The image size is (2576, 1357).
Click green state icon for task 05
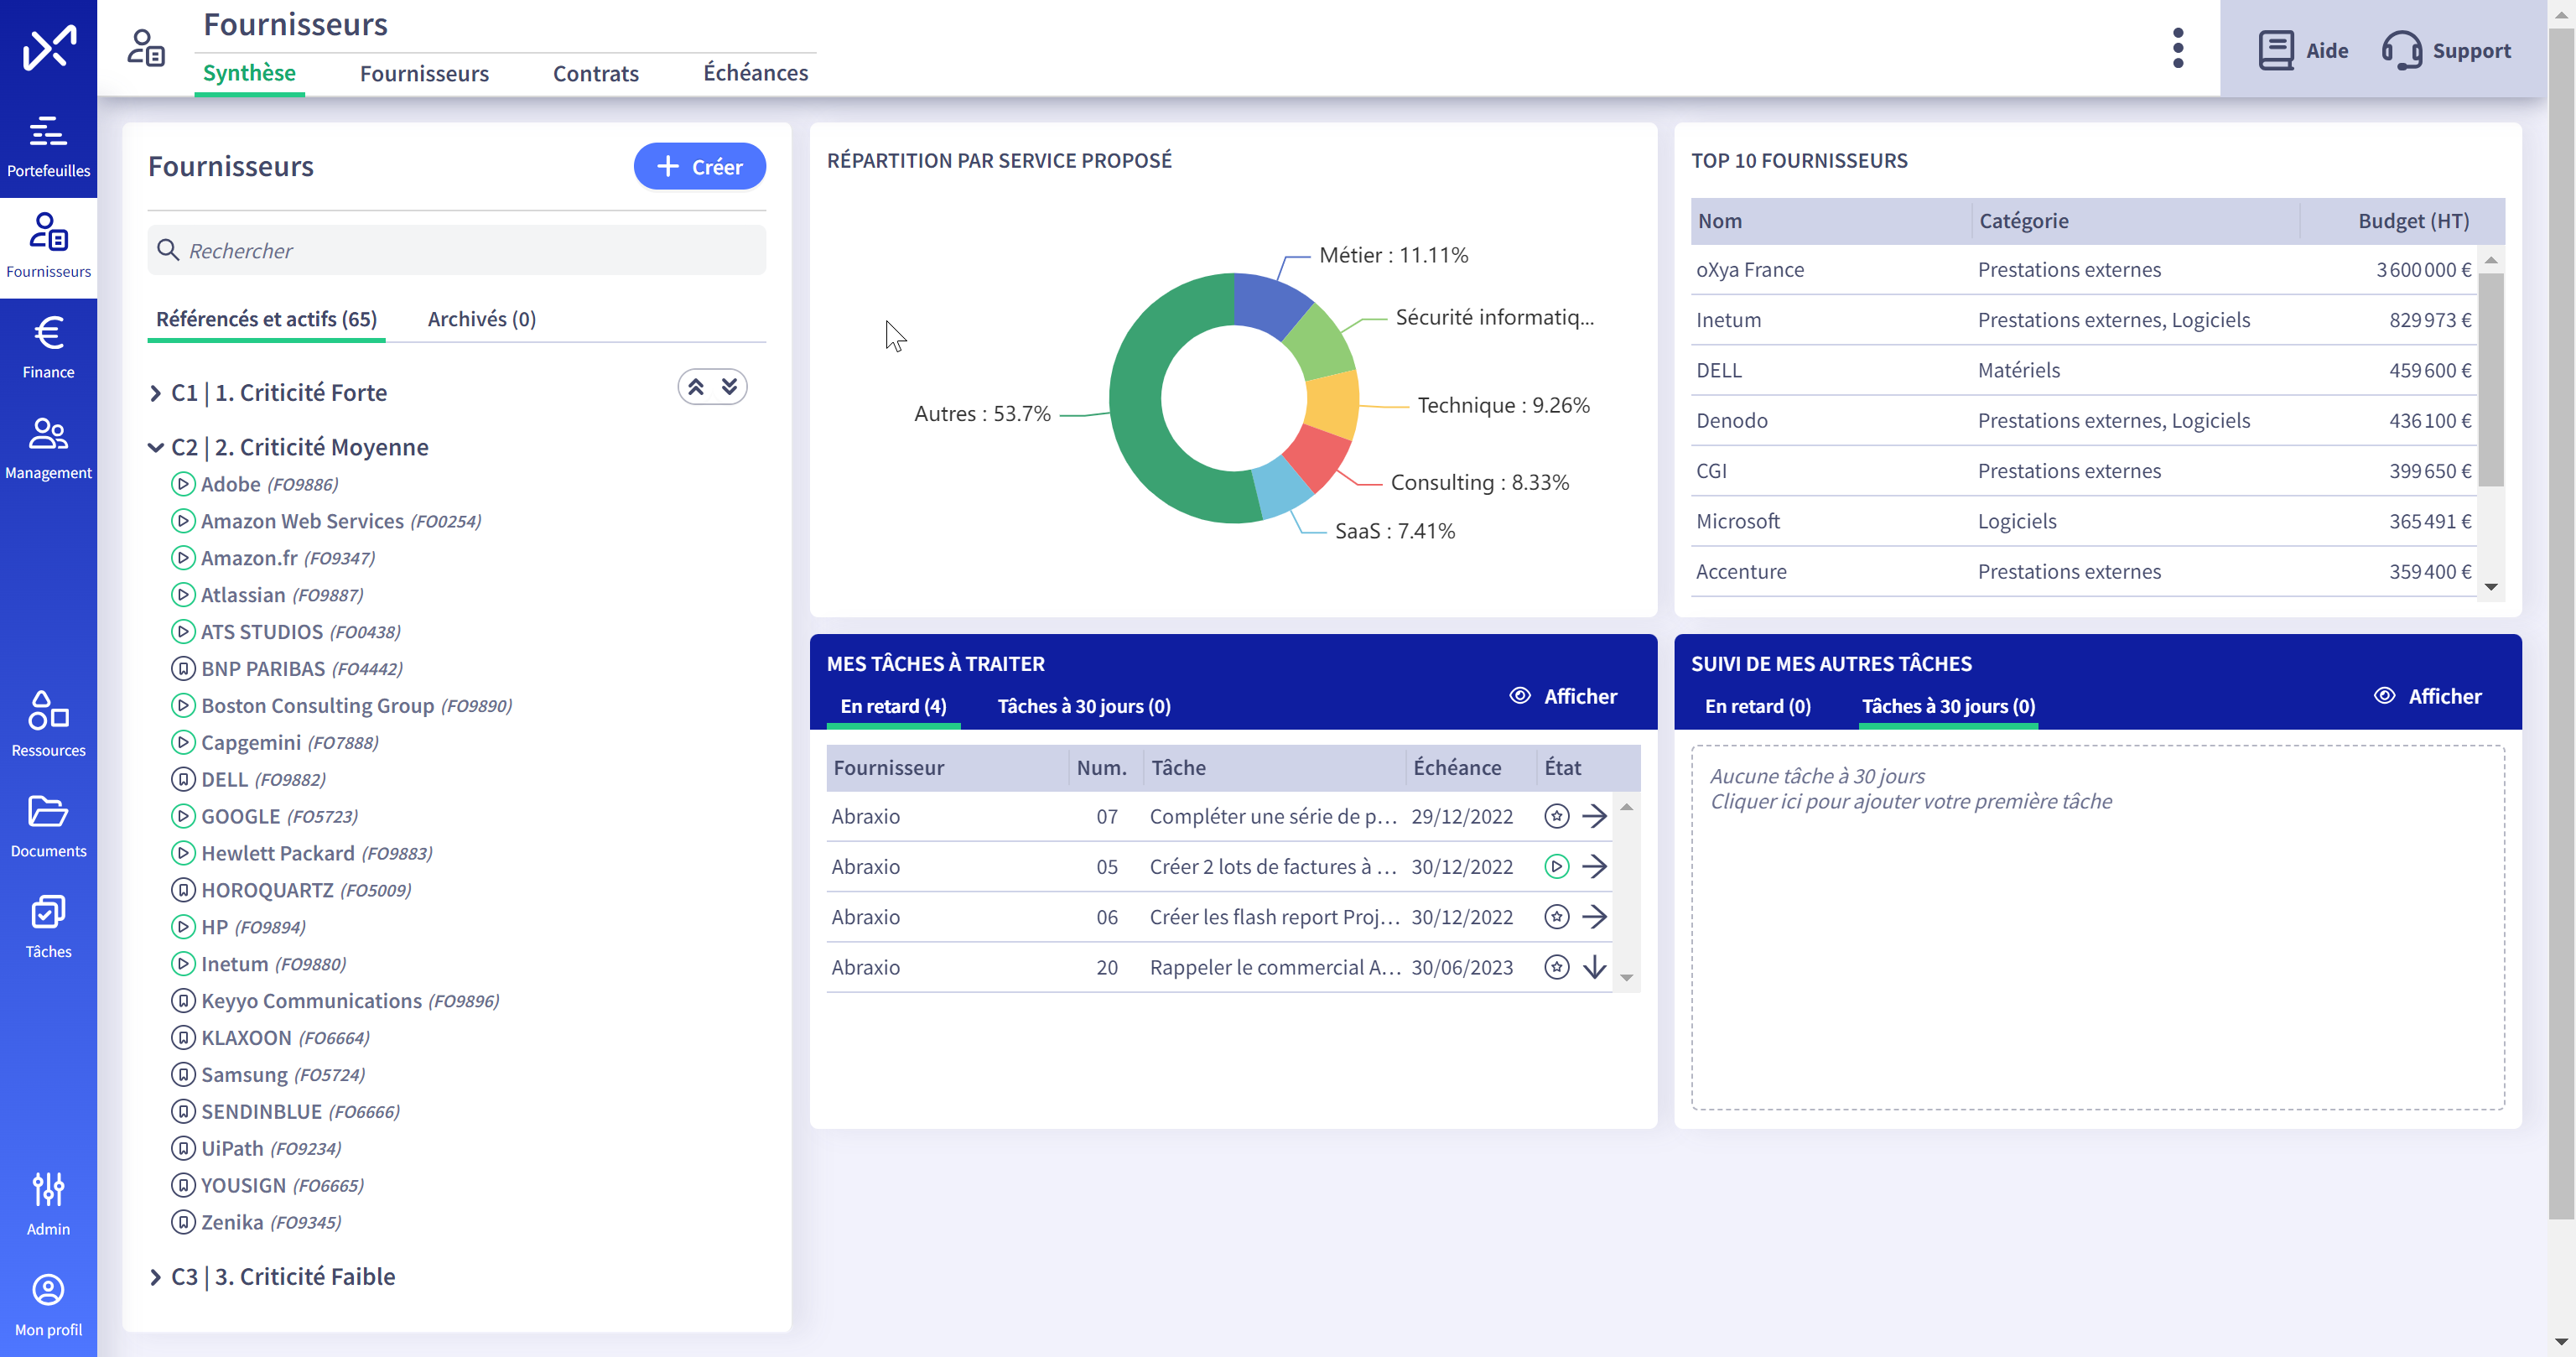pos(1556,866)
